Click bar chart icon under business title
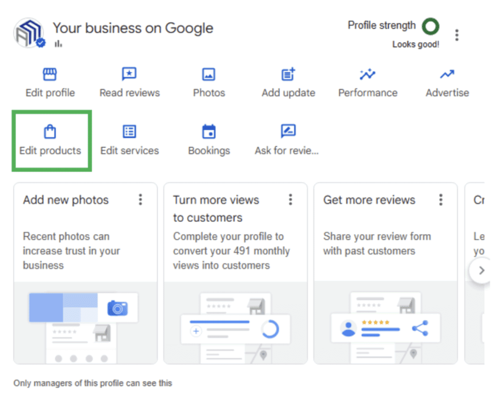 tap(58, 44)
